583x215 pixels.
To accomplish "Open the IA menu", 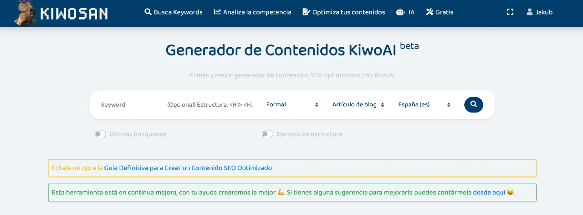I will tap(405, 12).
